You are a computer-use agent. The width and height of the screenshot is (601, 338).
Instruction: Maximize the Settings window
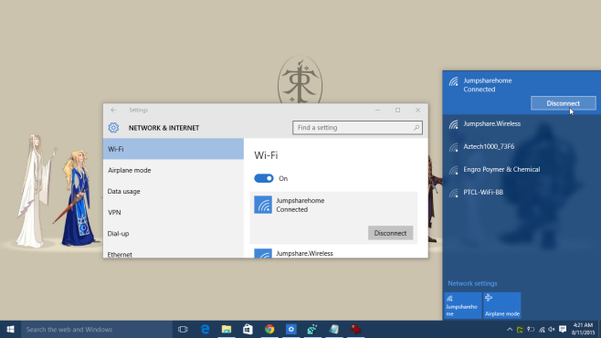(397, 110)
